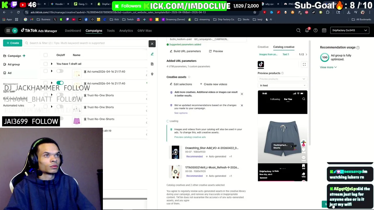Switch to the Catalog creative tab
The image size is (374, 210).
point(284,47)
